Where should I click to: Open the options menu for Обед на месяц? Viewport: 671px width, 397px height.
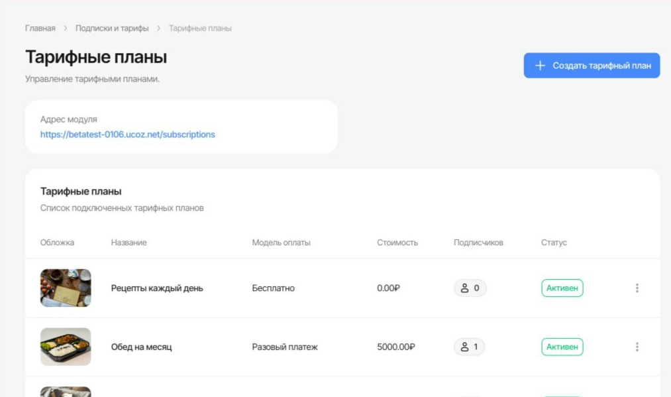(x=637, y=347)
